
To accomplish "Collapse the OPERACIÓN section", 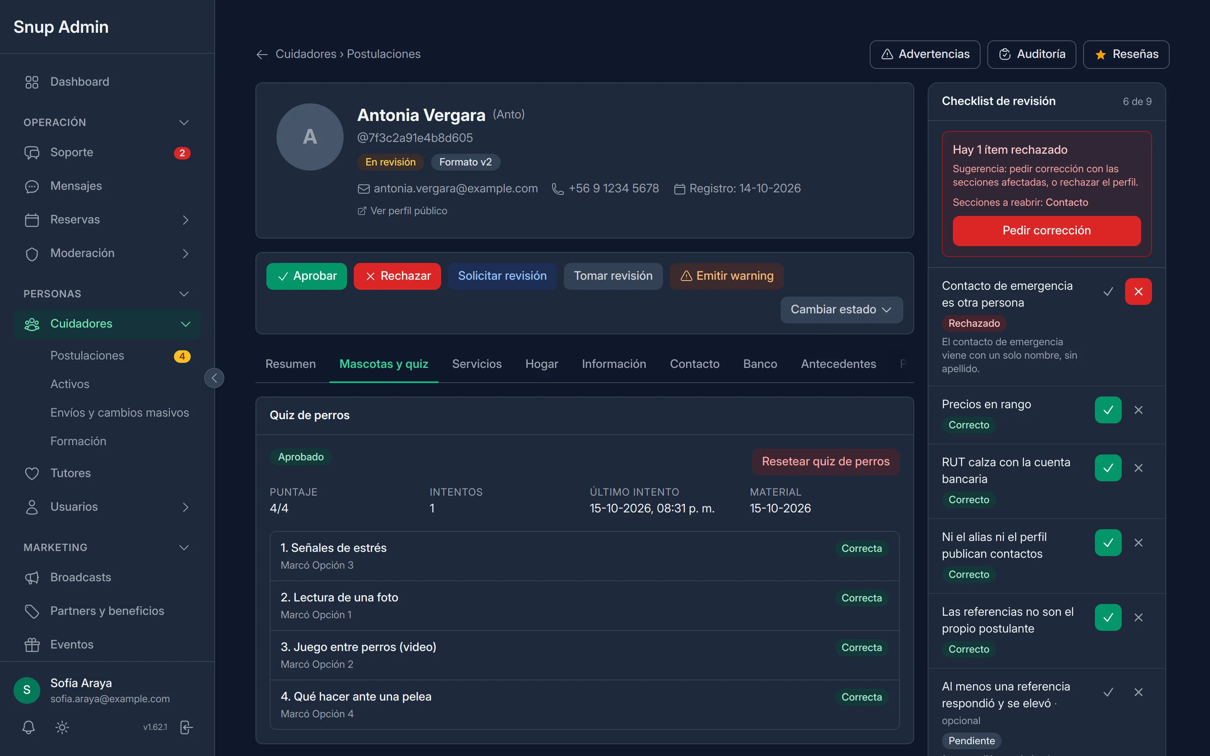I will point(184,123).
